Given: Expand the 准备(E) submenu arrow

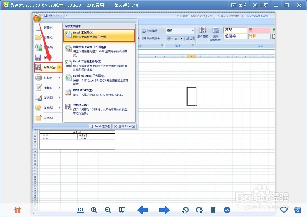Looking at the screenshot, I should click(x=60, y=88).
